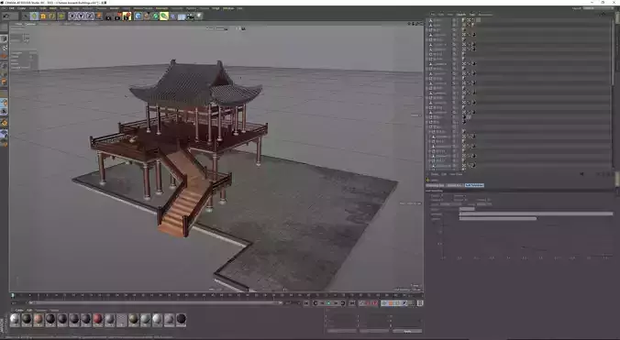Toggle Scale keyframe recording
The height and width of the screenshot is (340, 620).
coord(390,302)
